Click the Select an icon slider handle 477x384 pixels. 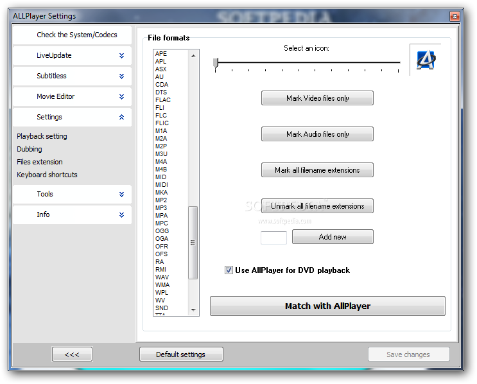click(x=216, y=63)
